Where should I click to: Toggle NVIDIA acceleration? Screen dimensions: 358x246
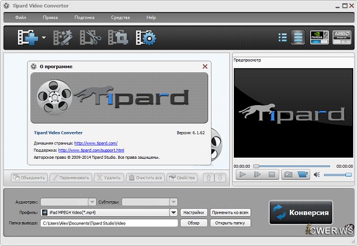click(319, 38)
